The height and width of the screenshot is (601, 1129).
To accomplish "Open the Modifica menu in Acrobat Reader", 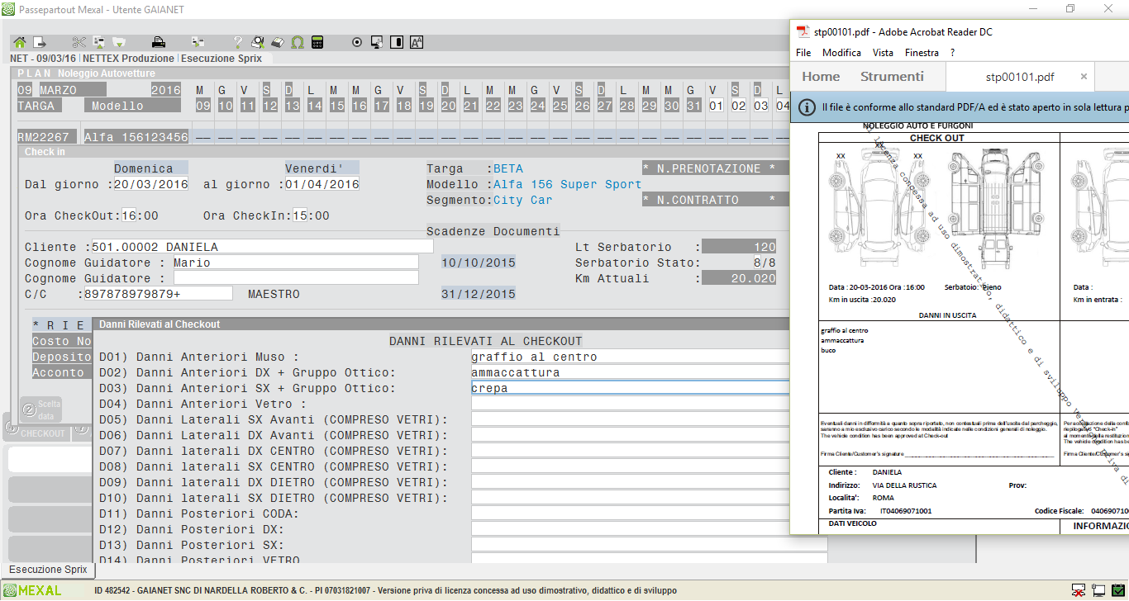I will point(841,52).
